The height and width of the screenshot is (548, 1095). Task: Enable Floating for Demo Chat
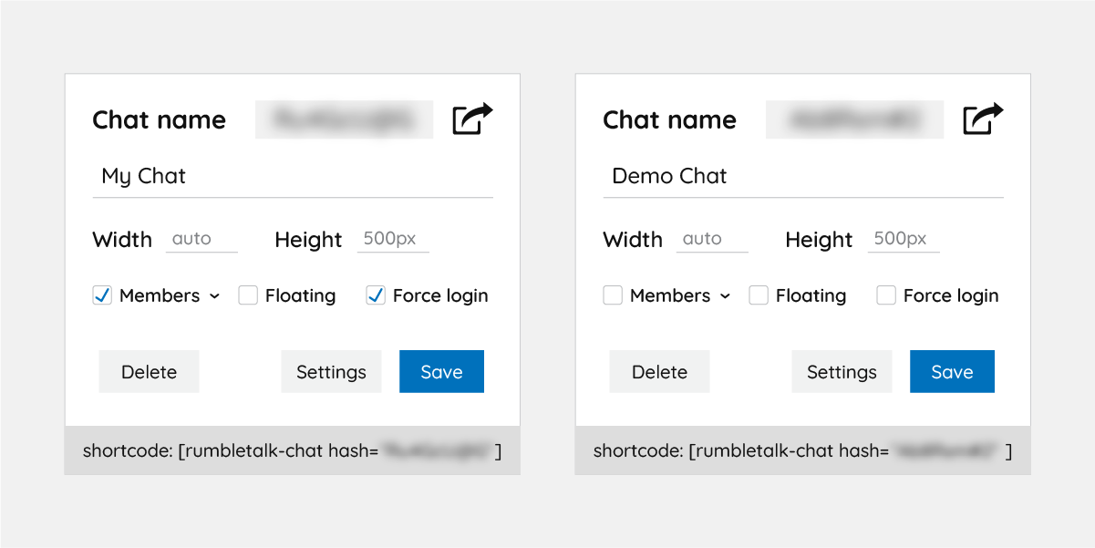click(x=758, y=295)
